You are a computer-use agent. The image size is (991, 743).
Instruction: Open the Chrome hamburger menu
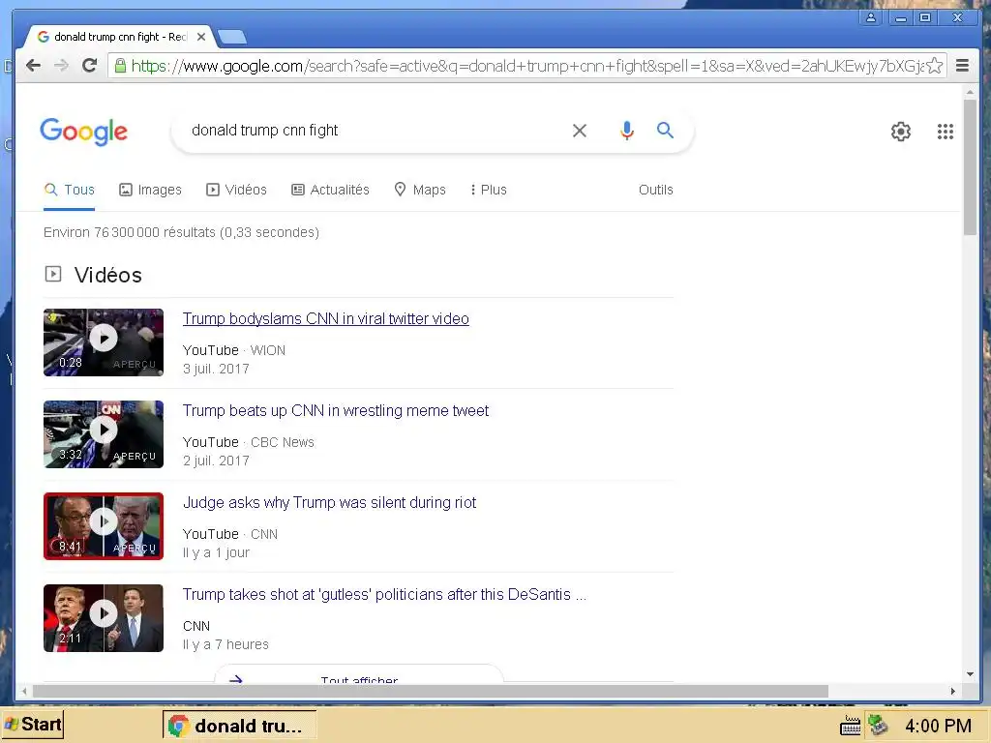(x=962, y=65)
